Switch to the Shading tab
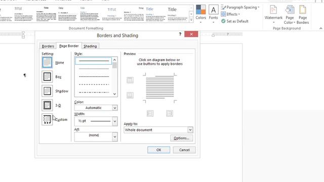The width and height of the screenshot is (324, 182). tap(90, 46)
